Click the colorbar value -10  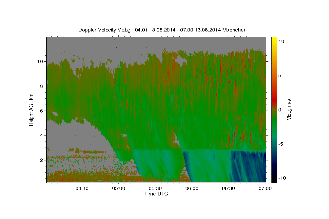282,178
